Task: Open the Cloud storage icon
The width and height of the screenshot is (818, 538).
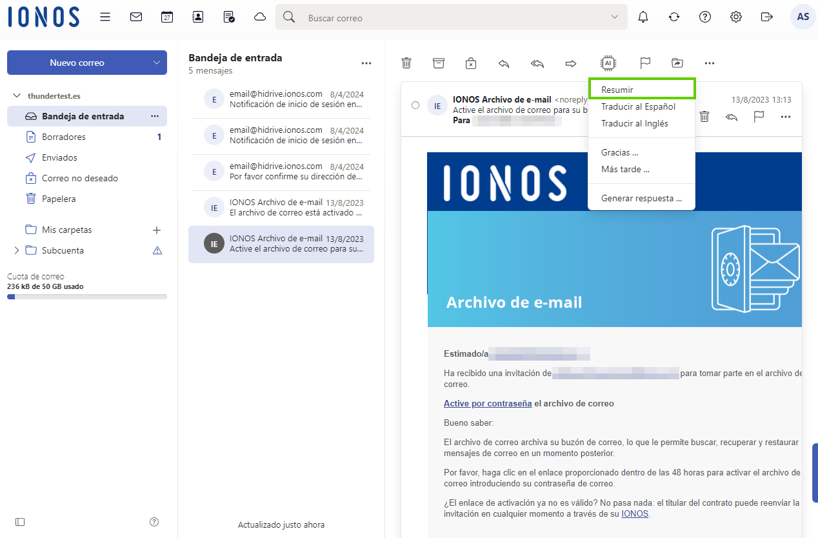Action: (260, 17)
